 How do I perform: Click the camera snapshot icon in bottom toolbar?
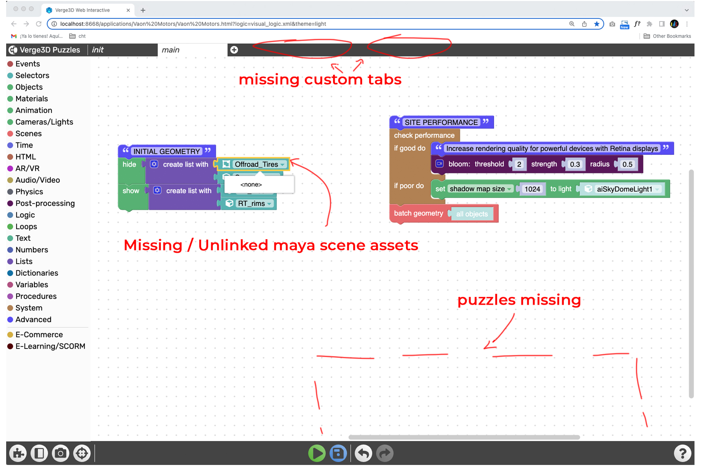[x=61, y=453]
